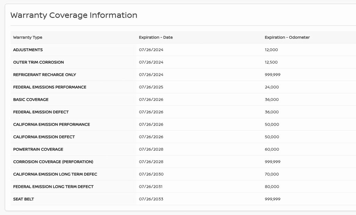Click the Expiration - Odometer column header

coord(287,38)
